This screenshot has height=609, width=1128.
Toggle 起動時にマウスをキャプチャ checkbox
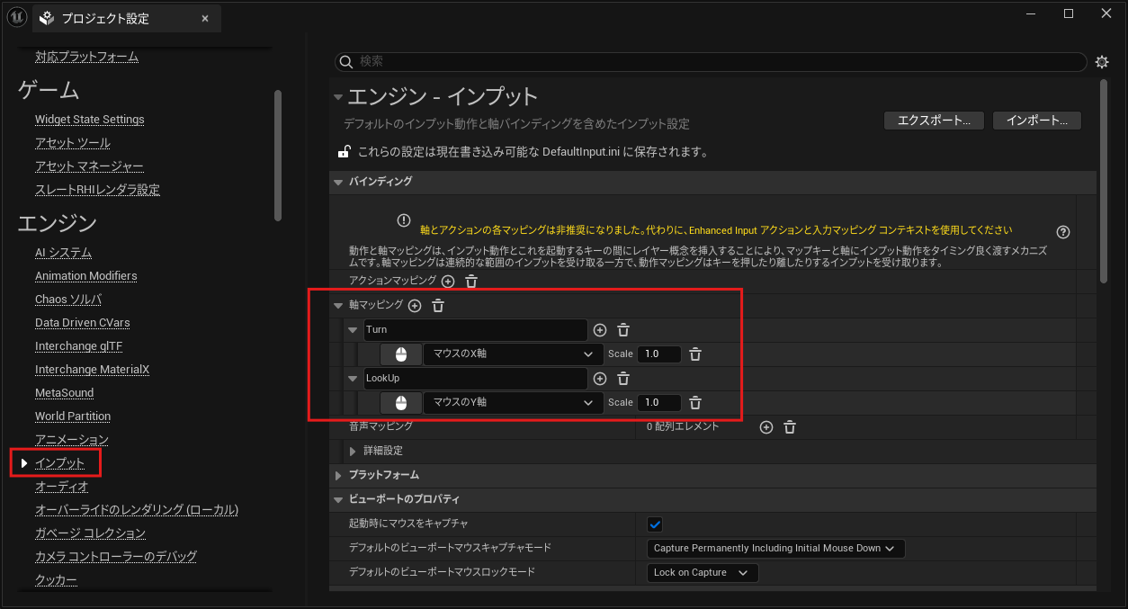pos(655,524)
